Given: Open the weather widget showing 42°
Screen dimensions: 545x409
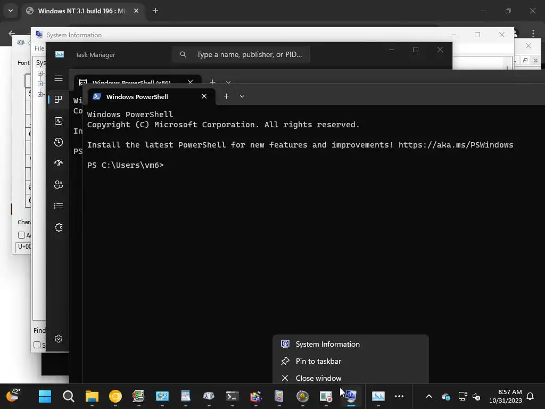Looking at the screenshot, I should 13,396.
